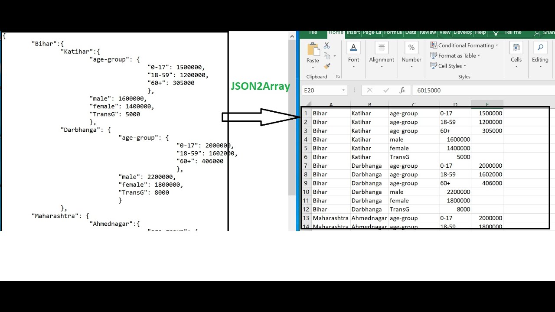Click cell with 2200000 in row 10
This screenshot has height=312, width=555.
coord(455,192)
